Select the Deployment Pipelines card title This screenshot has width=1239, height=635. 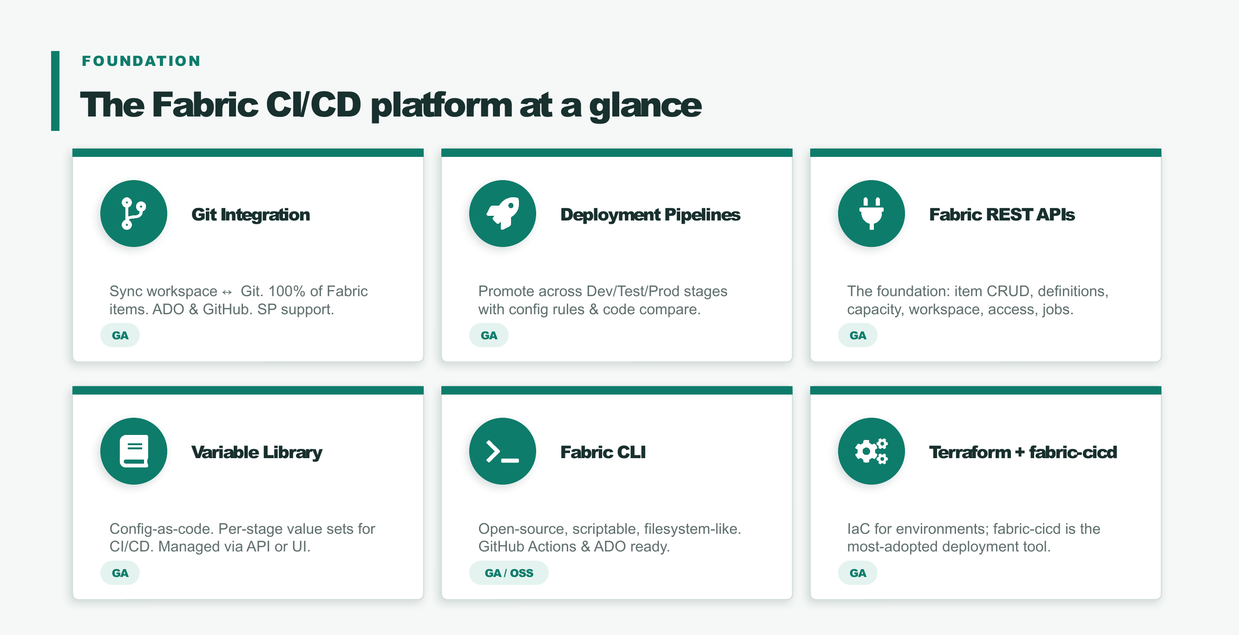tap(650, 214)
